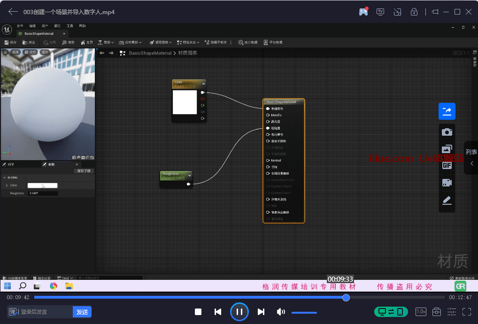This screenshot has height=324, width=478.
Task: Take a screenshot with the camera icon
Action: pyautogui.click(x=447, y=132)
